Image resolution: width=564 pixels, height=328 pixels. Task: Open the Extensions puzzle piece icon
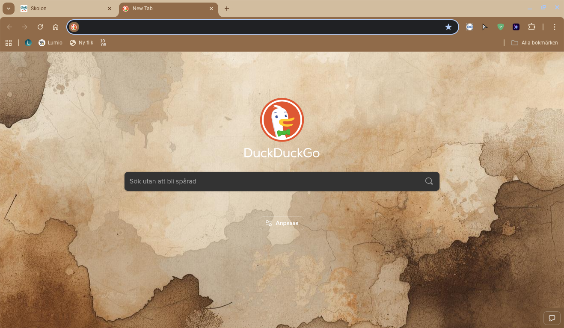(x=531, y=27)
